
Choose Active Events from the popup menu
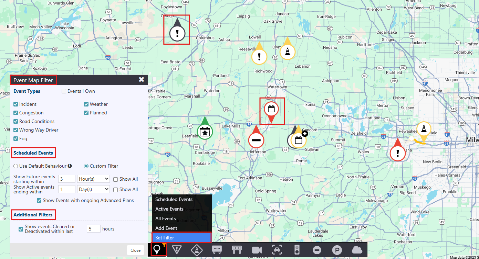coord(169,209)
